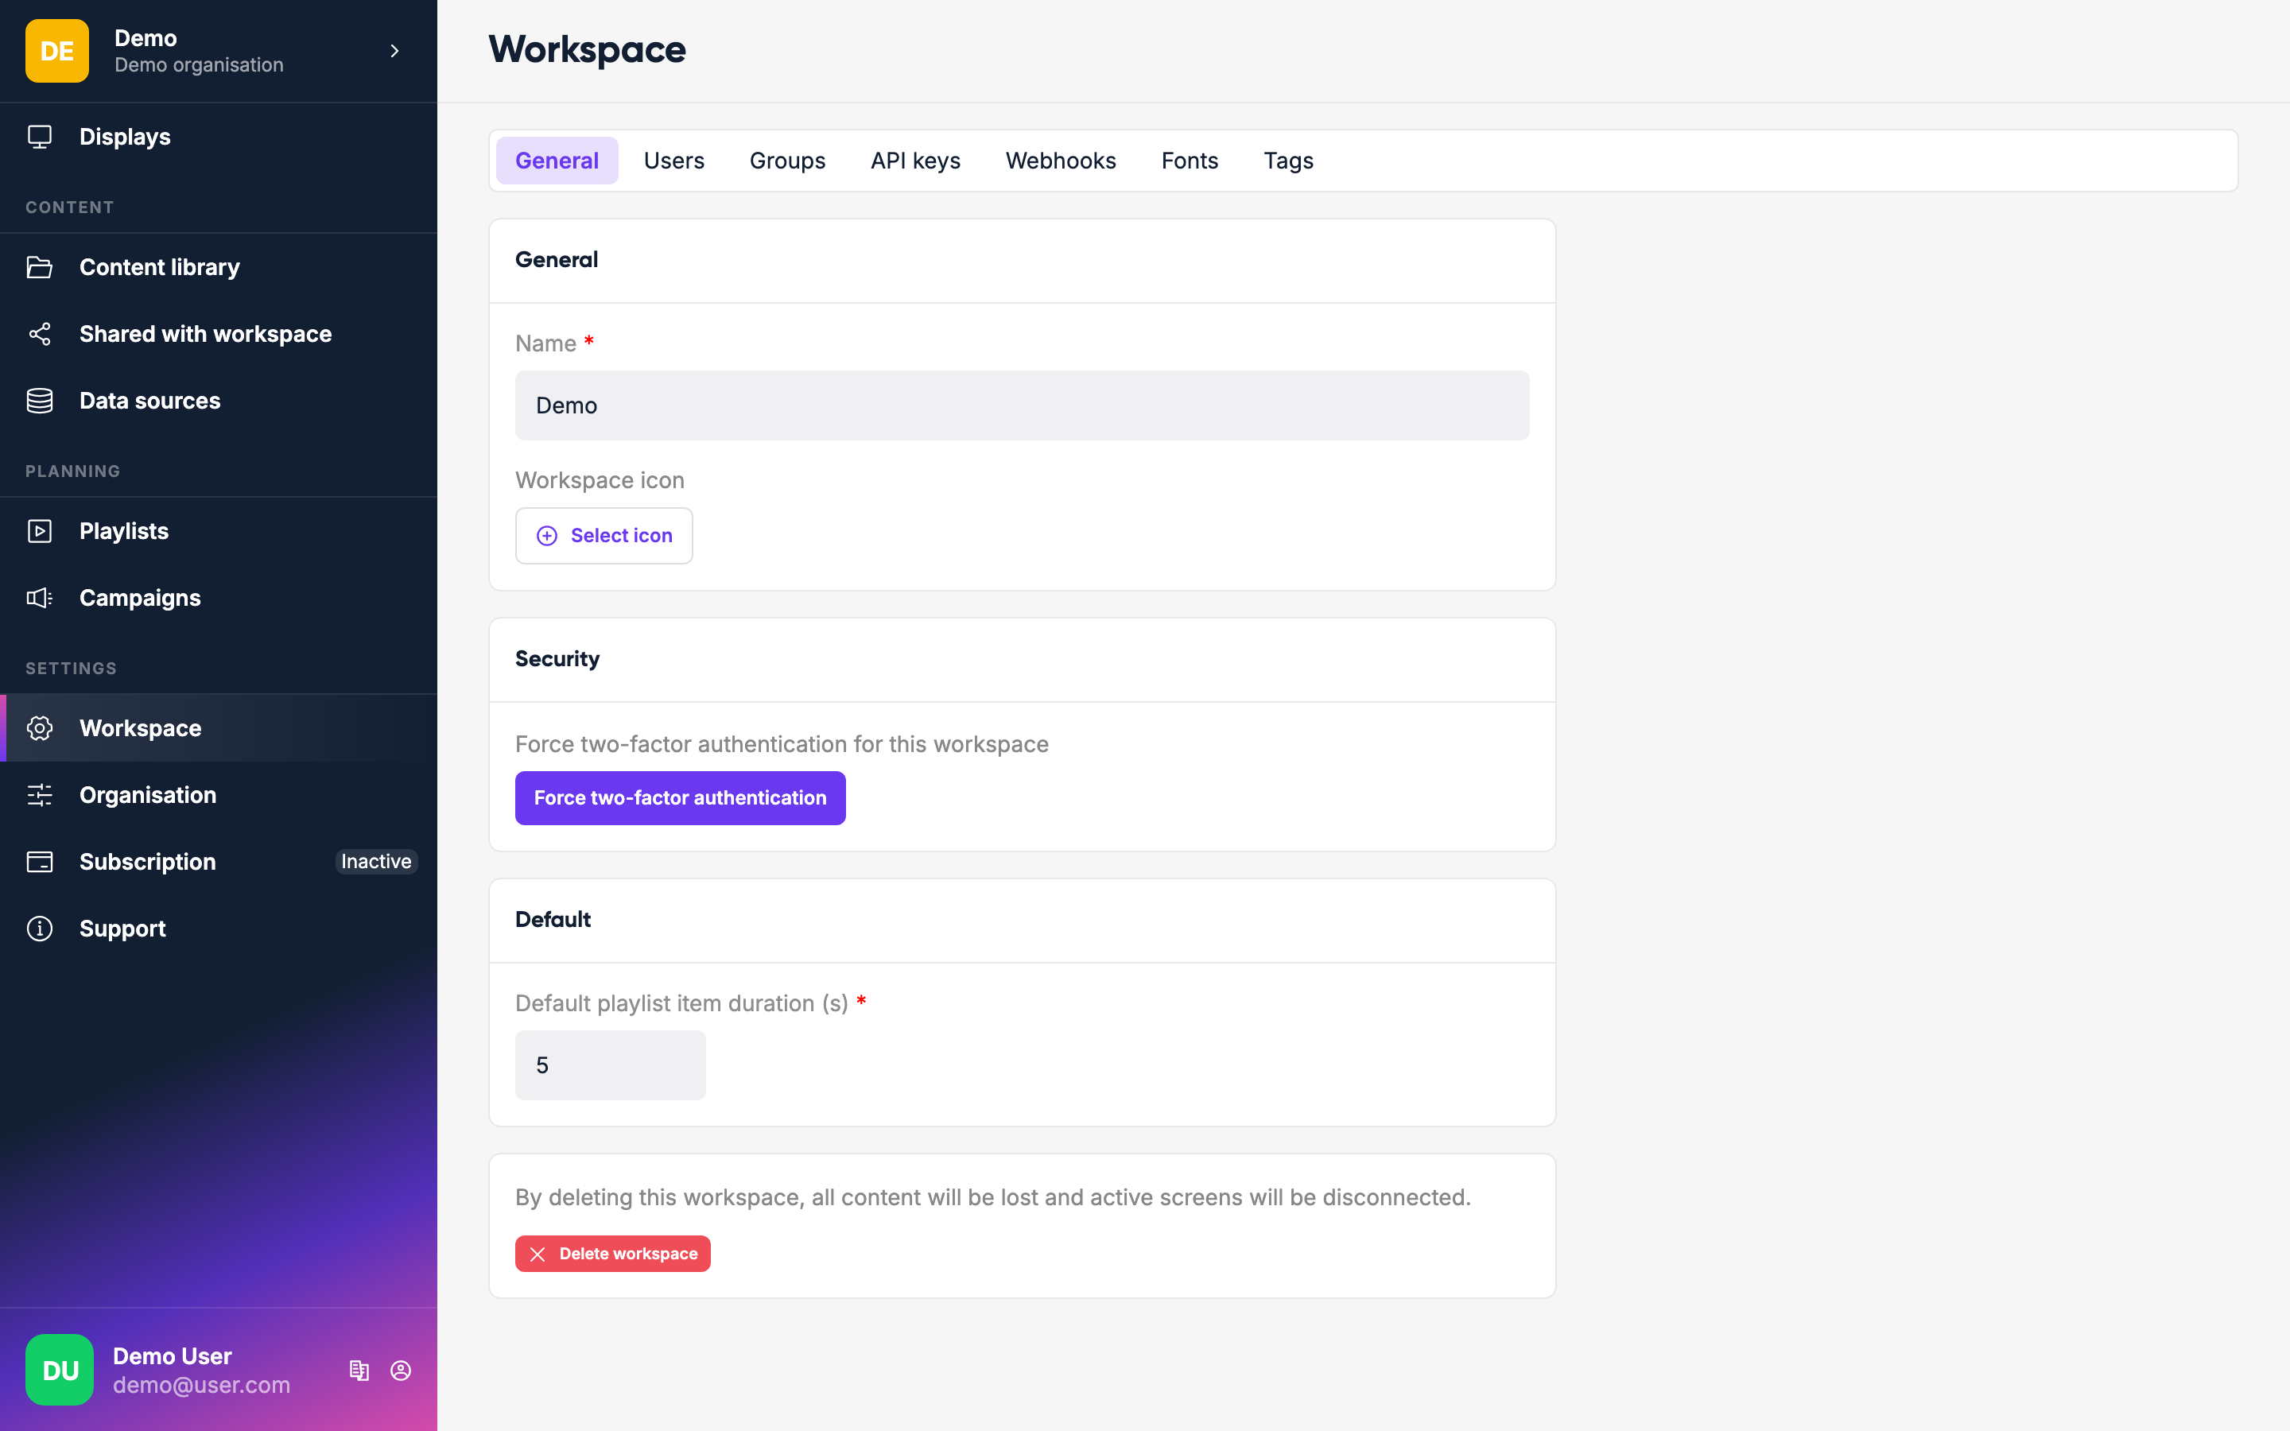
Task: Select Displays in the sidebar
Action: (125, 136)
